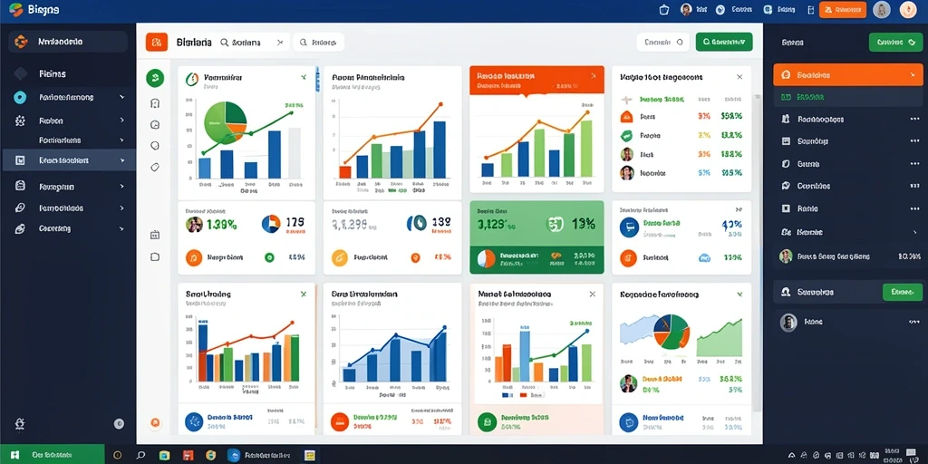The image size is (928, 464).
Task: Click the magnifier search icon in the Windows taskbar
Action: [x=140, y=455]
